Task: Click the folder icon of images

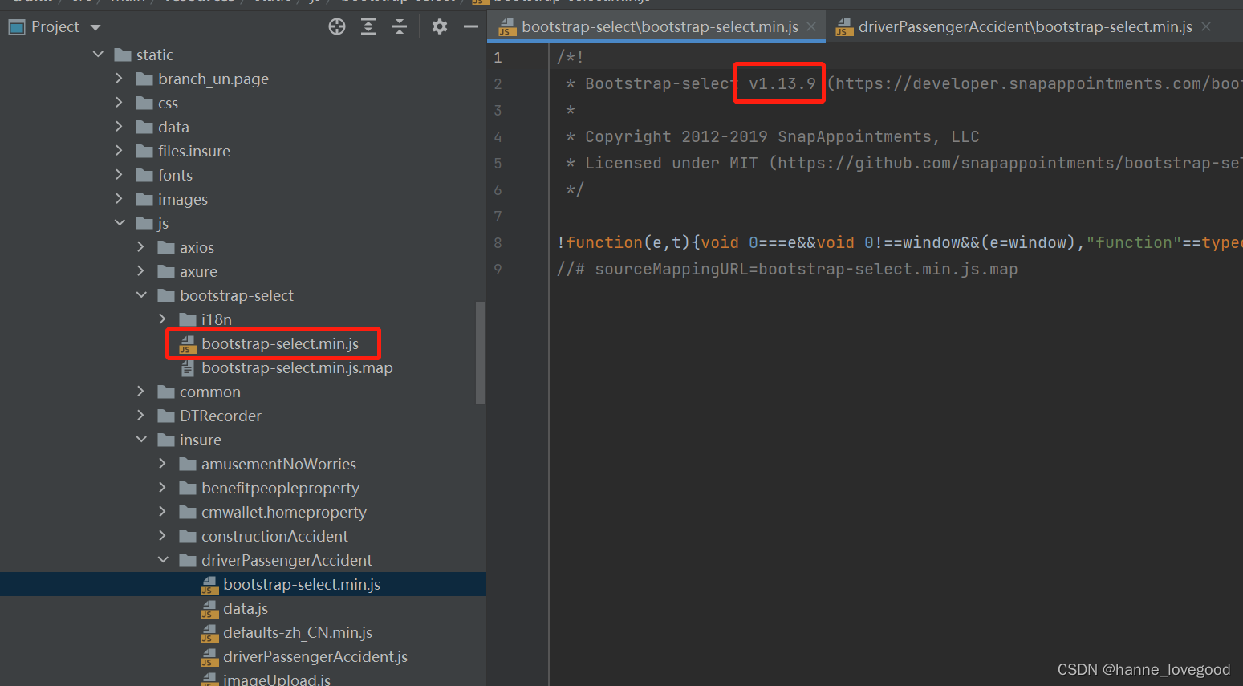Action: (144, 199)
